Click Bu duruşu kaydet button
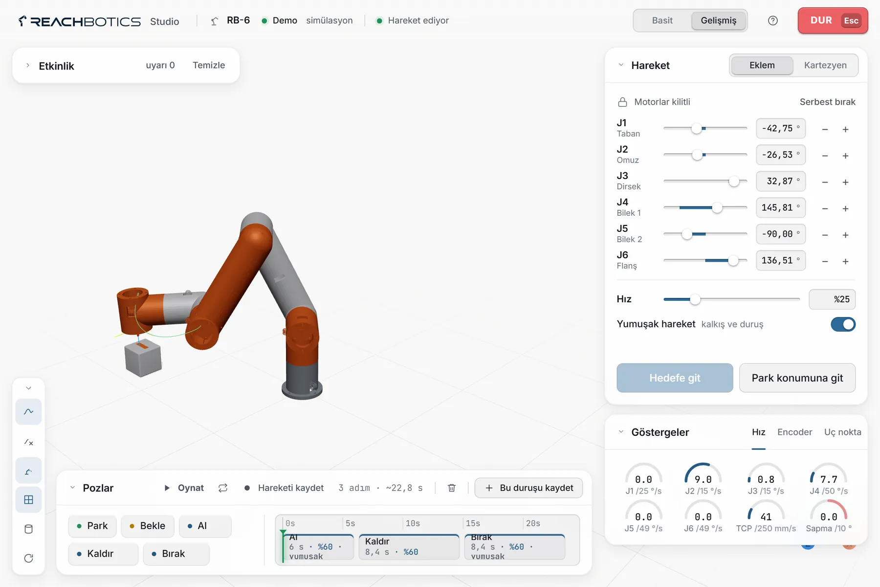This screenshot has height=587, width=880. tap(528, 488)
